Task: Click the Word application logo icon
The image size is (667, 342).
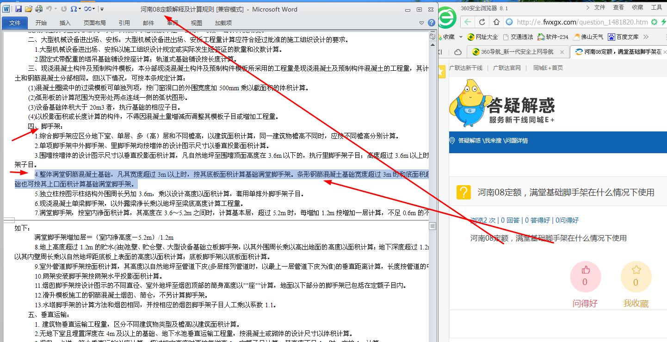Action: (7, 9)
